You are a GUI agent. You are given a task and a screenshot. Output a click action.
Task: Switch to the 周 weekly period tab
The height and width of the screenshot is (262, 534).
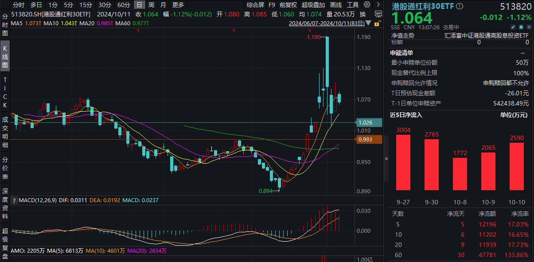point(152,5)
